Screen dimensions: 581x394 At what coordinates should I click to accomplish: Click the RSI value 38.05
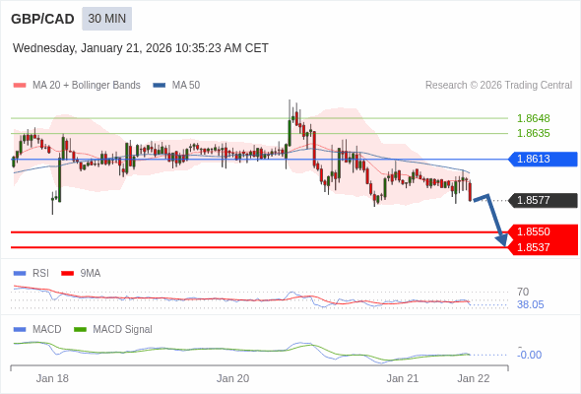coord(530,304)
